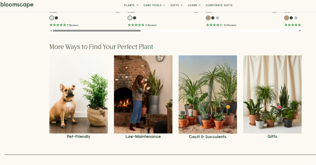316x165 pixels.
Task: Click the star rating beside 3 Reviews
Action: [x=58, y=25]
